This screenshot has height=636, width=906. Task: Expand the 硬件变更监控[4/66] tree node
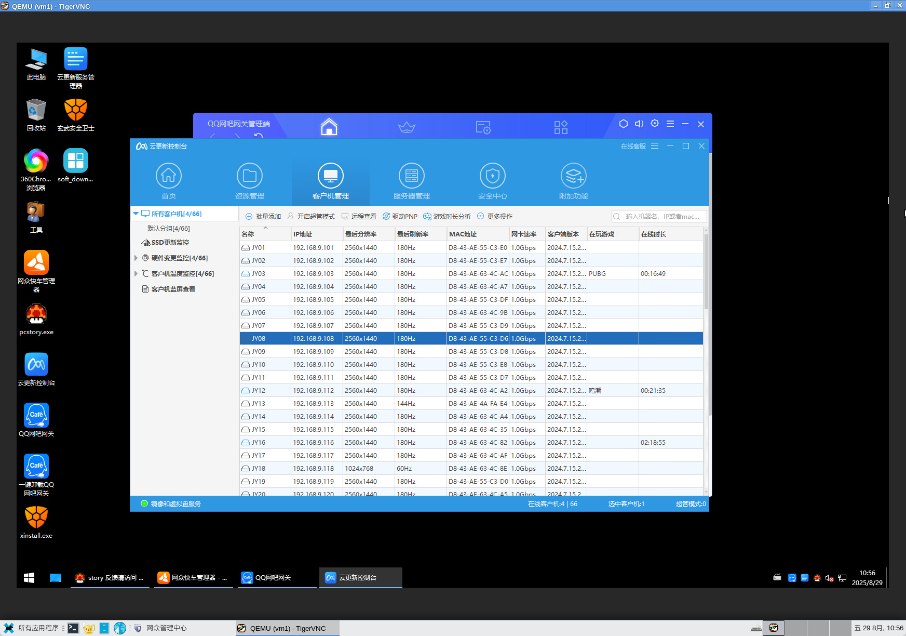point(136,258)
